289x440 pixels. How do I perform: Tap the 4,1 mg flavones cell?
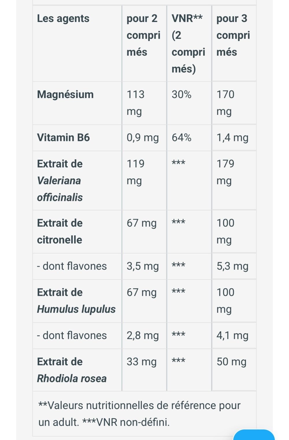(232, 335)
